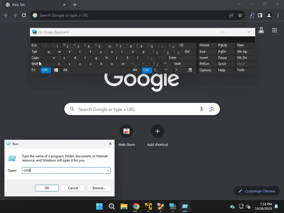Viewport: 284px width, 213px height.
Task: Toggle the Chrome side panel icon
Action: click(x=260, y=16)
